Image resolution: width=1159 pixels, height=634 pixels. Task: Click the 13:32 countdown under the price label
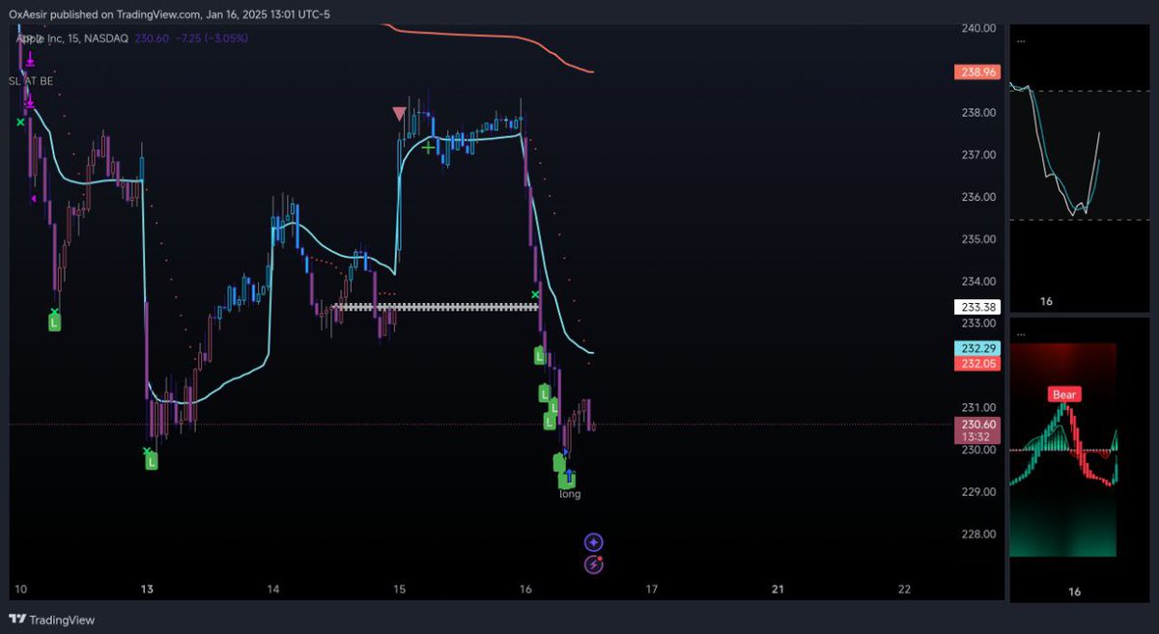pos(975,437)
